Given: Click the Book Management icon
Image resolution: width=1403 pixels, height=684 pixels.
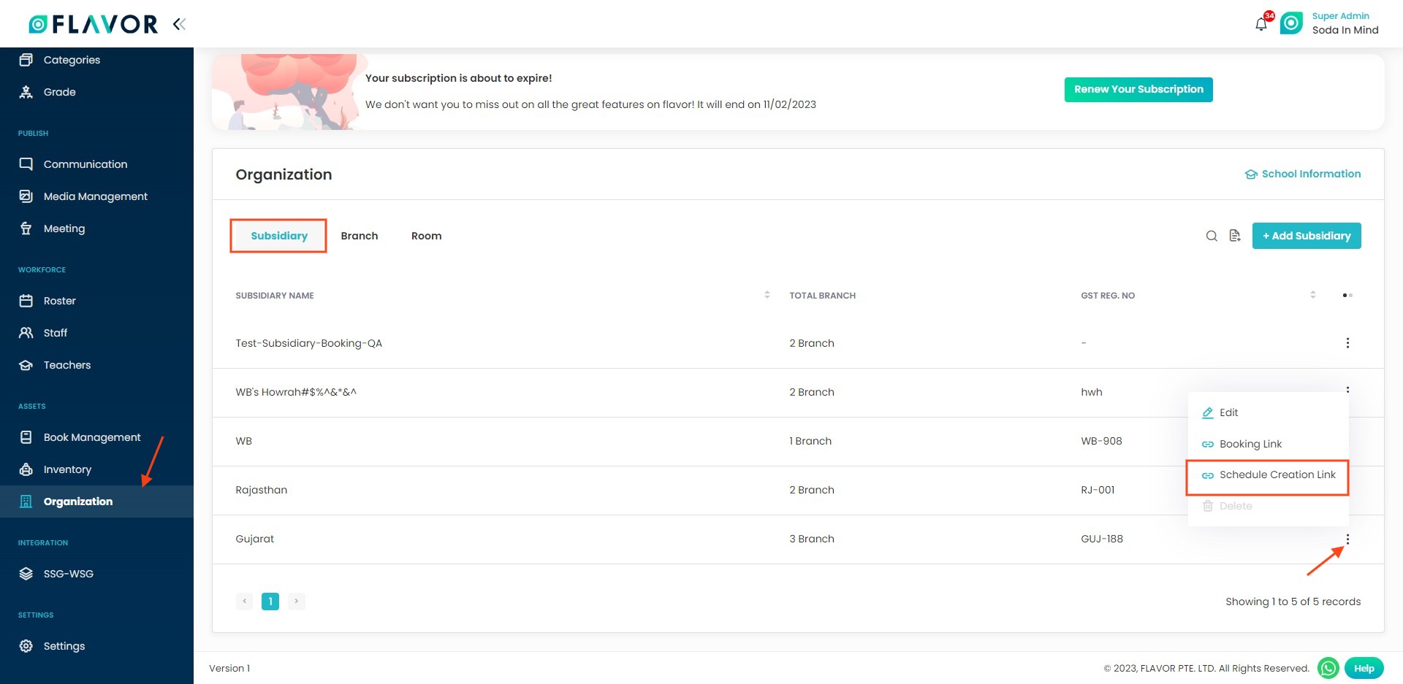Looking at the screenshot, I should [x=26, y=437].
